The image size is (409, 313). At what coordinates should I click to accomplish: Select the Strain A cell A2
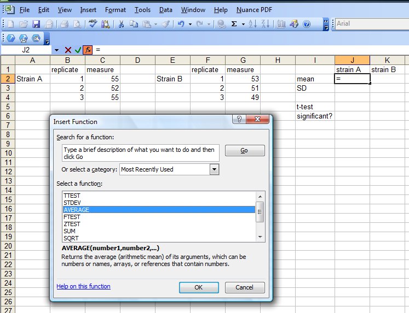[x=33, y=79]
